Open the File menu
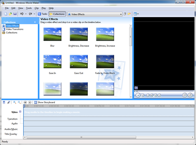 (x=7, y=8)
